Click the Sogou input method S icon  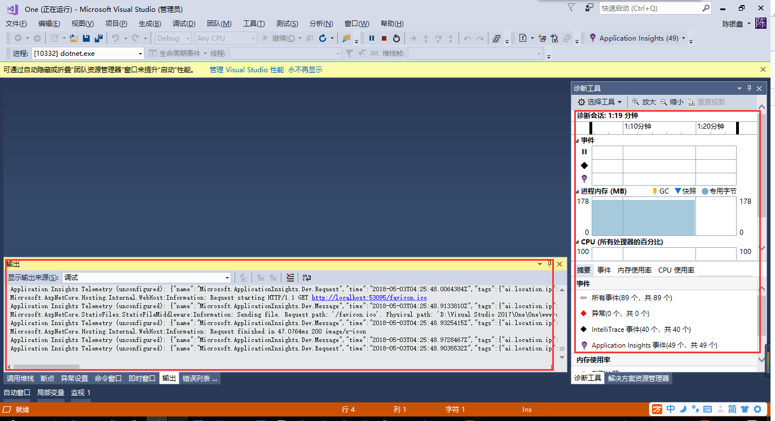[658, 409]
